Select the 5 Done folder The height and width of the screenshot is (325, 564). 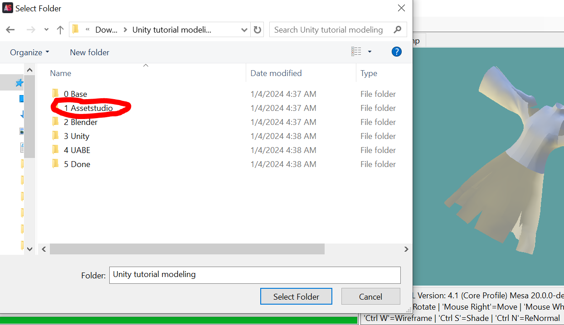pyautogui.click(x=77, y=164)
